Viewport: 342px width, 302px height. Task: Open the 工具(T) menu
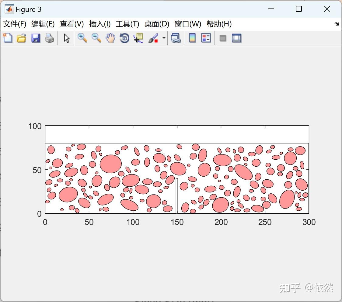pos(127,24)
